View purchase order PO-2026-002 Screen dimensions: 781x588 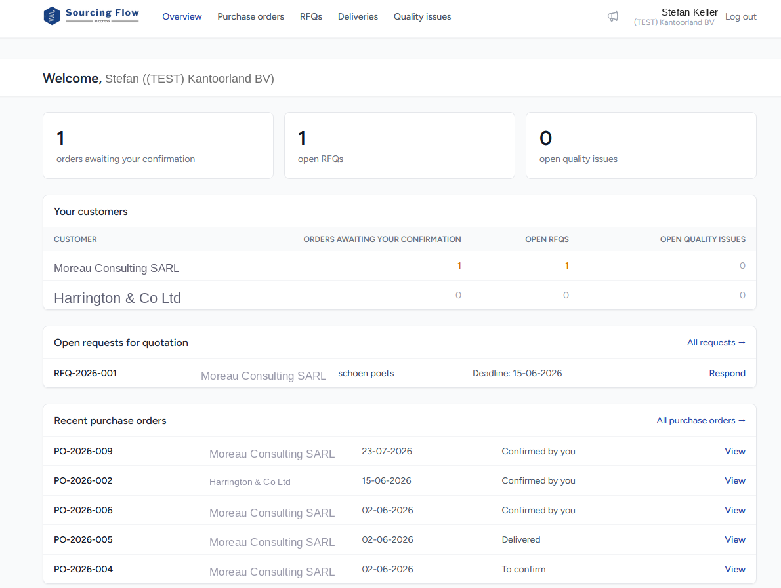[x=734, y=480]
